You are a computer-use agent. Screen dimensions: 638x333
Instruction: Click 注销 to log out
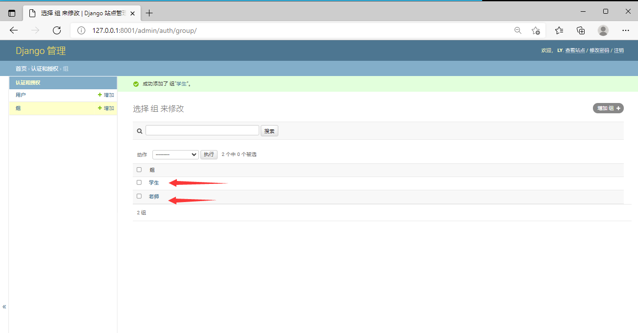(619, 51)
